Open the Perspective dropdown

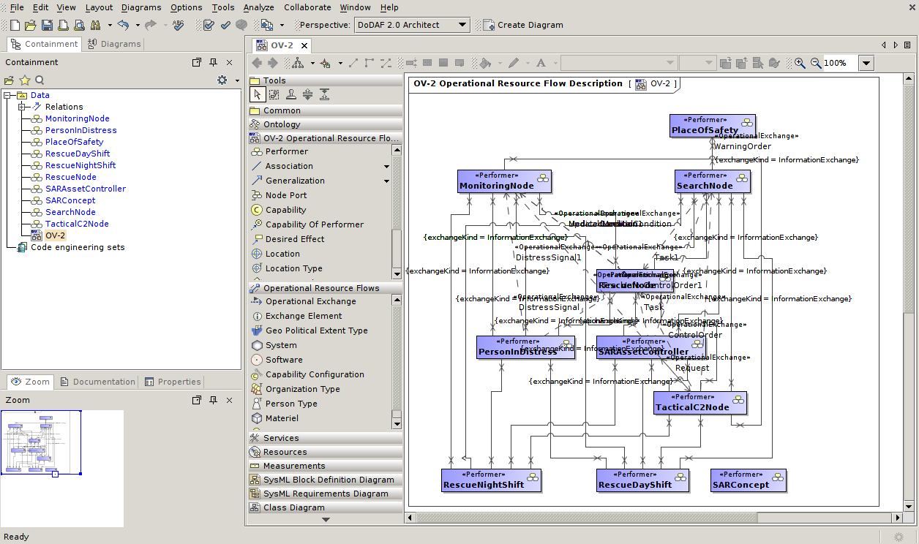tap(462, 25)
